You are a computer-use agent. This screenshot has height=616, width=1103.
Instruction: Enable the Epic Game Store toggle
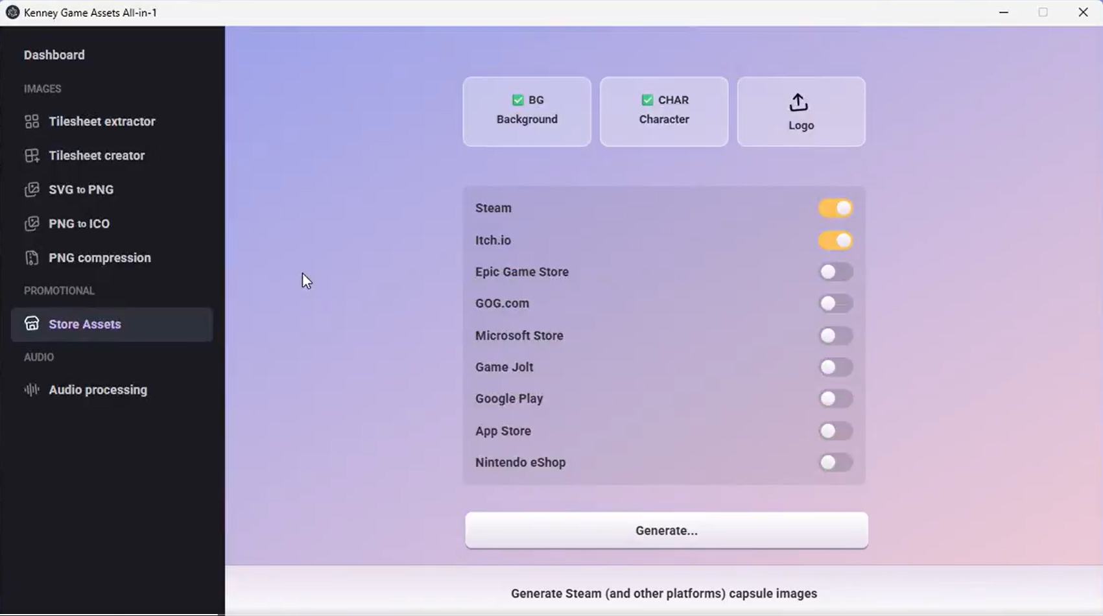[835, 272]
